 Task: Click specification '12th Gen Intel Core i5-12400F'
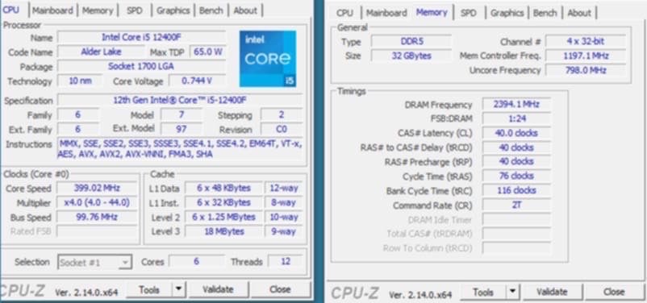tap(181, 100)
